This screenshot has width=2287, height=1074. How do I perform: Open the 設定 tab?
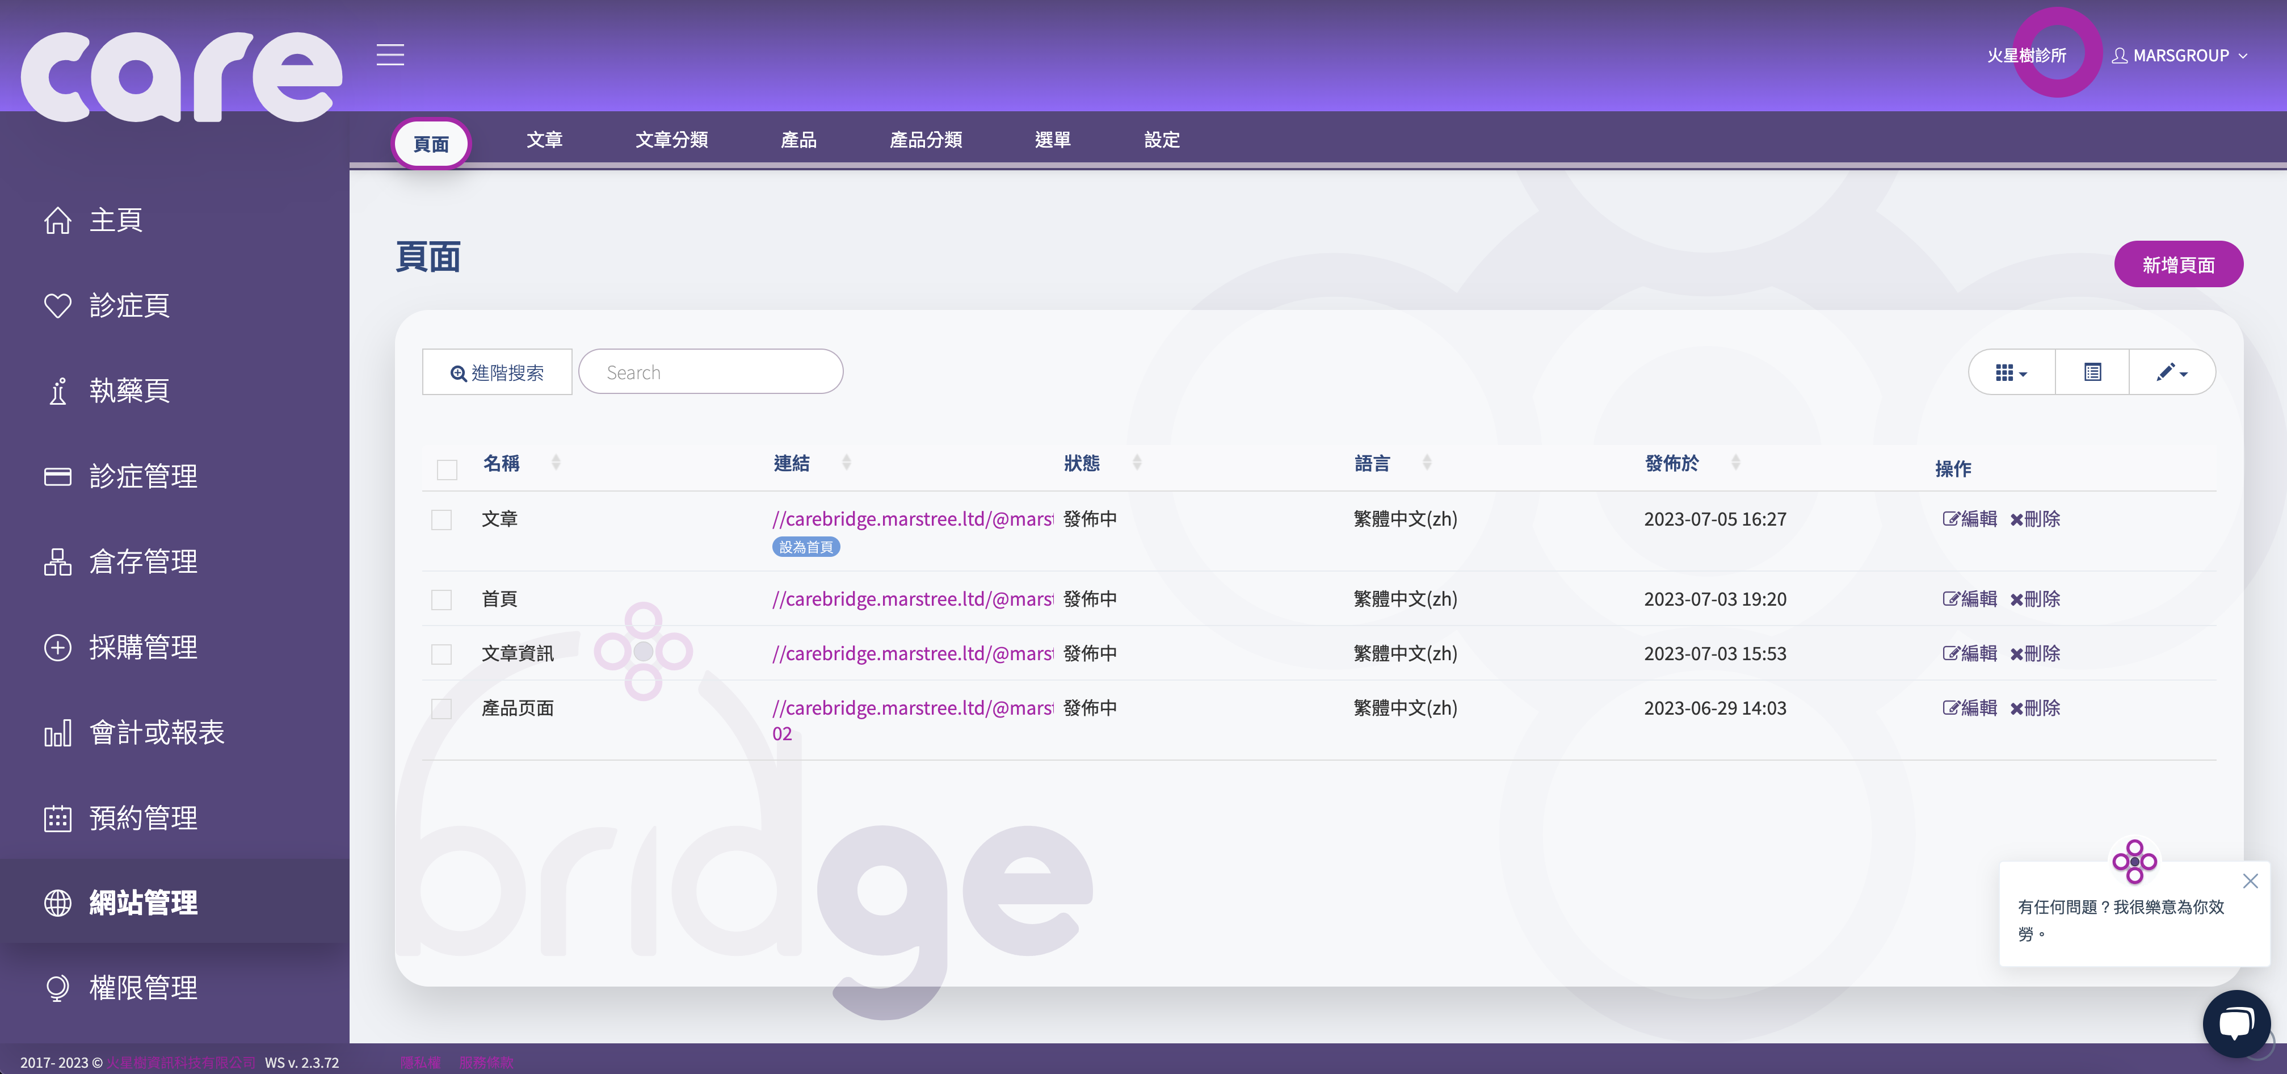click(1161, 140)
